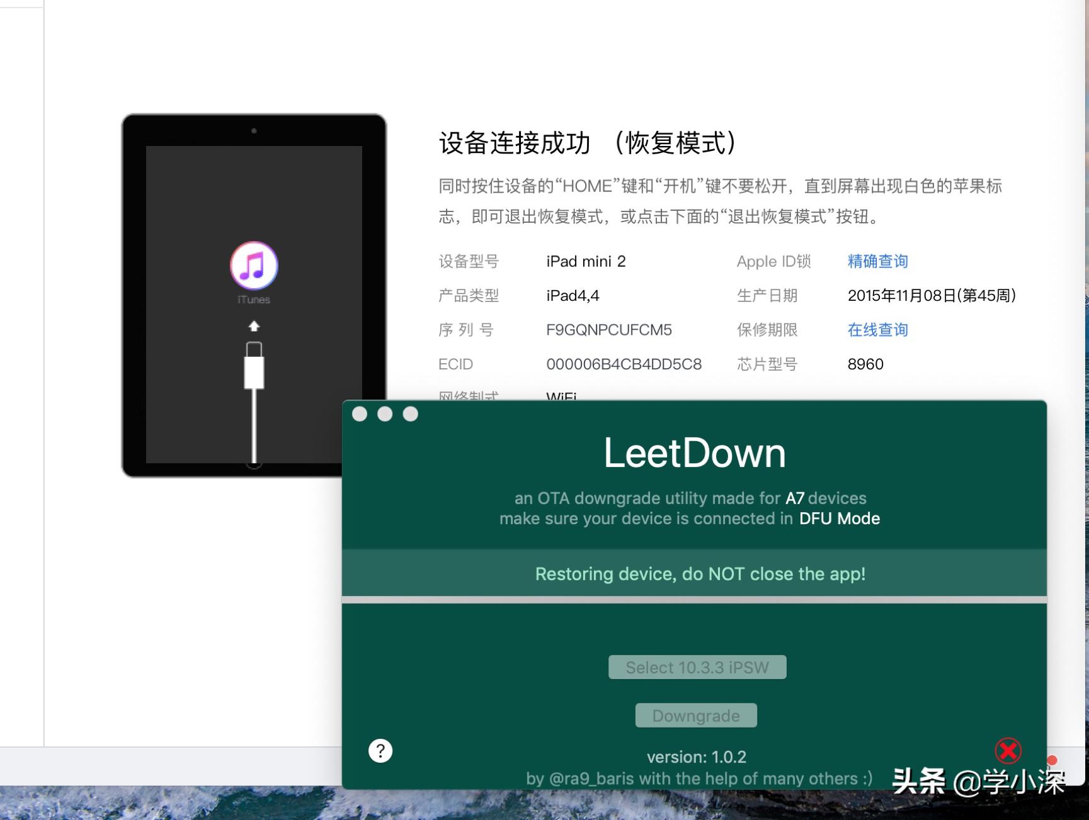The height and width of the screenshot is (820, 1089).
Task: Select the serial number F9GQNPCUFCM5
Action: click(608, 330)
